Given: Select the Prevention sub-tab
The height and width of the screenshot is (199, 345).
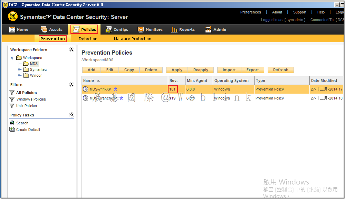Looking at the screenshot, I should pyautogui.click(x=52, y=39).
